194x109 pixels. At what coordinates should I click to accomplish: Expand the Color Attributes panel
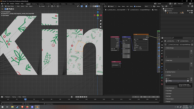(x=170, y=88)
